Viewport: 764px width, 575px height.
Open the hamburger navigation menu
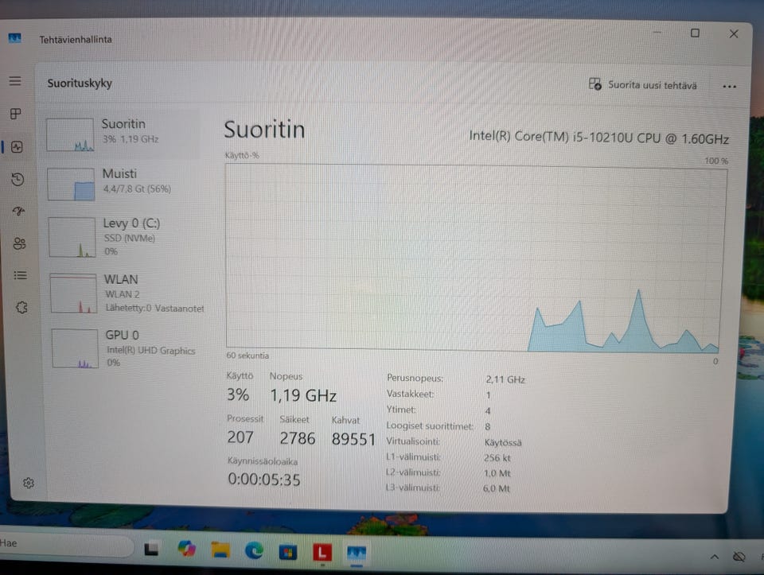click(x=15, y=81)
